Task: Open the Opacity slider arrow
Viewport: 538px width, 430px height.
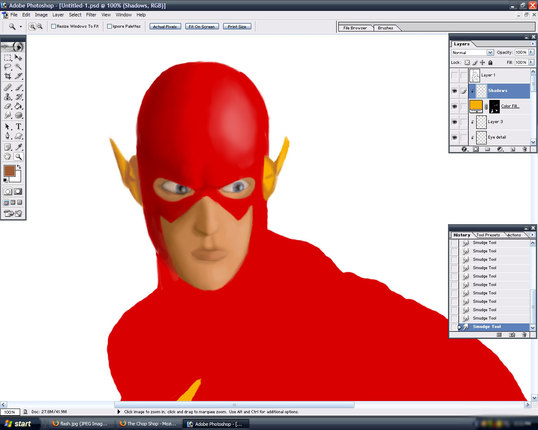Action: [x=531, y=52]
